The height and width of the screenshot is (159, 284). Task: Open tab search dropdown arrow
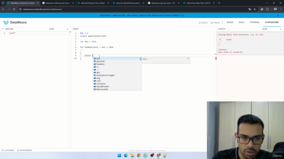3,3
